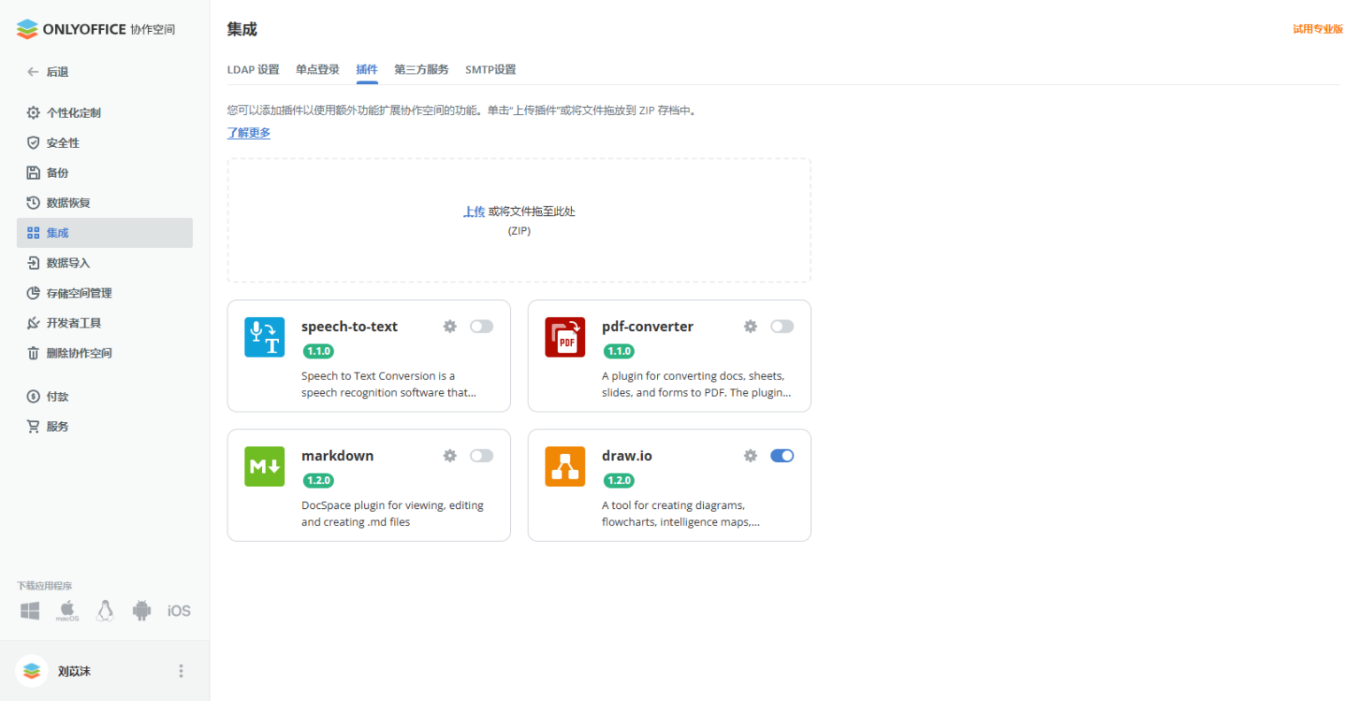Click the developer tools icon next to 开发者工具
Viewport: 1360px width, 701px height.
click(x=34, y=323)
